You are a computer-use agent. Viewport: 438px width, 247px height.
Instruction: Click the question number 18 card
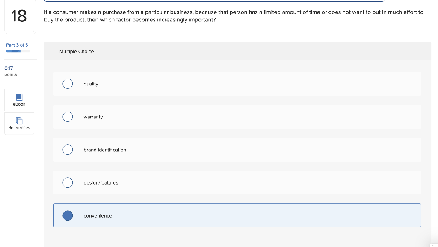point(19,16)
